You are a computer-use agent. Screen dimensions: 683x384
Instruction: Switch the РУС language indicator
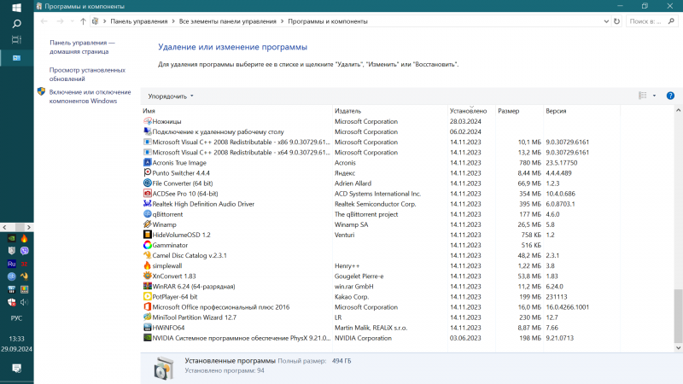point(16,317)
